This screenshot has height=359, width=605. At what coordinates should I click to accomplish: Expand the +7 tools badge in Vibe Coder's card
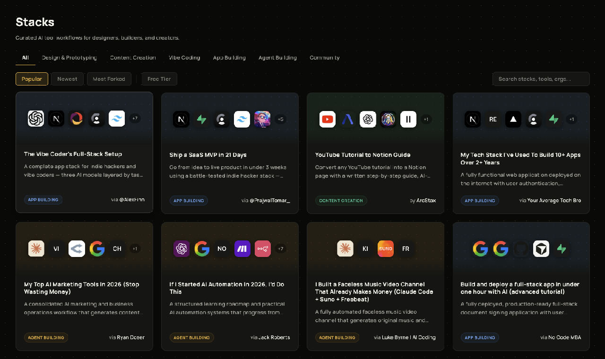tap(135, 119)
